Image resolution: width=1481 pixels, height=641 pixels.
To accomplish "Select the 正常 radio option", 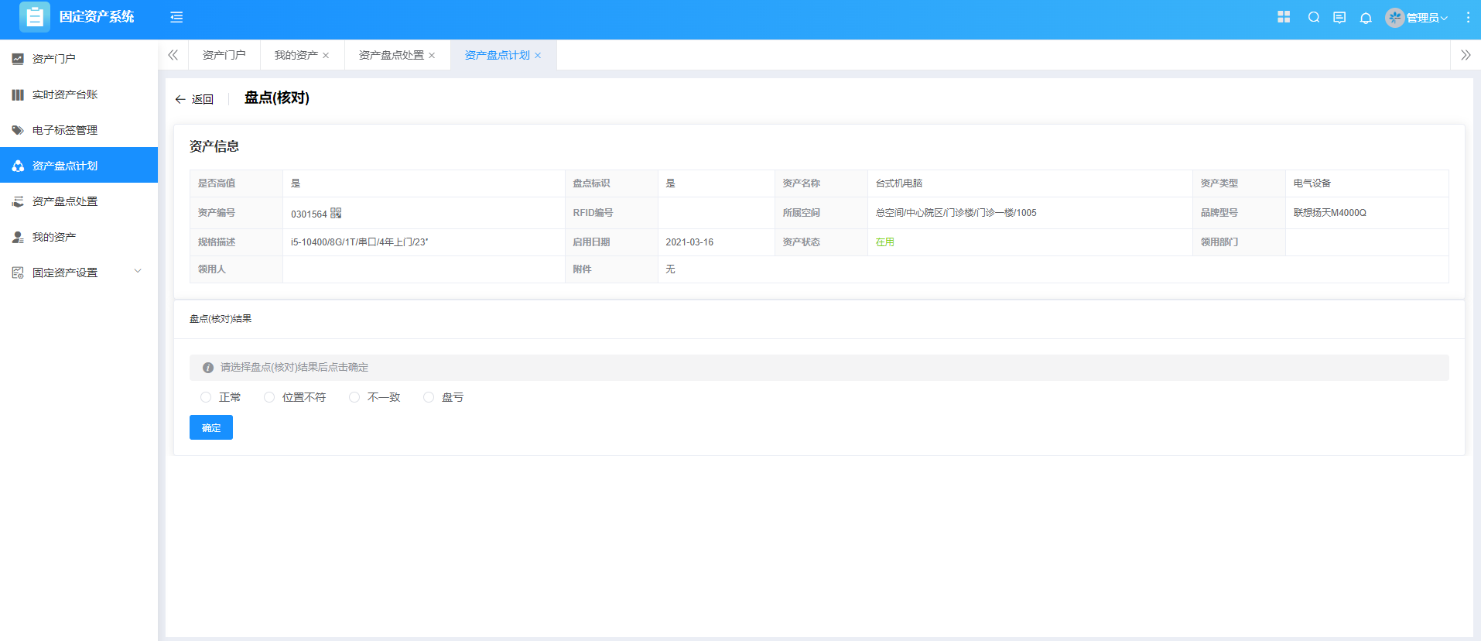I will (206, 397).
